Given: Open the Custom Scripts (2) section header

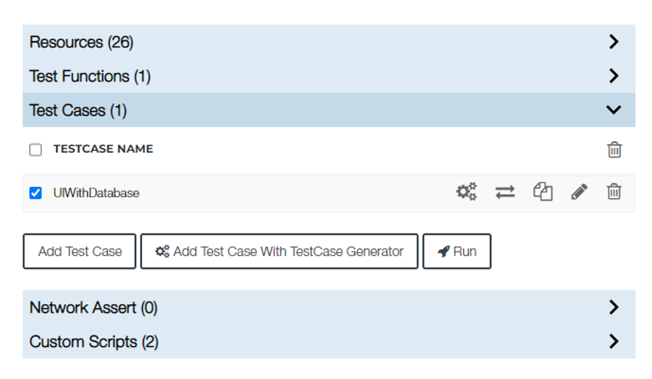Looking at the screenshot, I should (329, 341).
